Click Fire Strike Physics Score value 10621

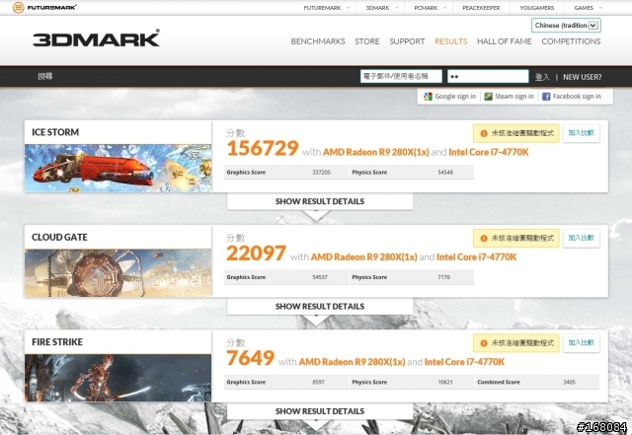click(445, 383)
